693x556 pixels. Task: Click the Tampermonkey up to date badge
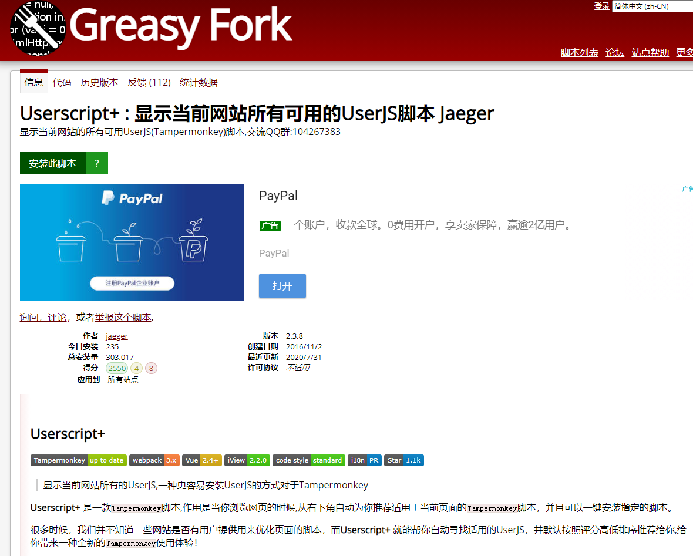tap(79, 460)
